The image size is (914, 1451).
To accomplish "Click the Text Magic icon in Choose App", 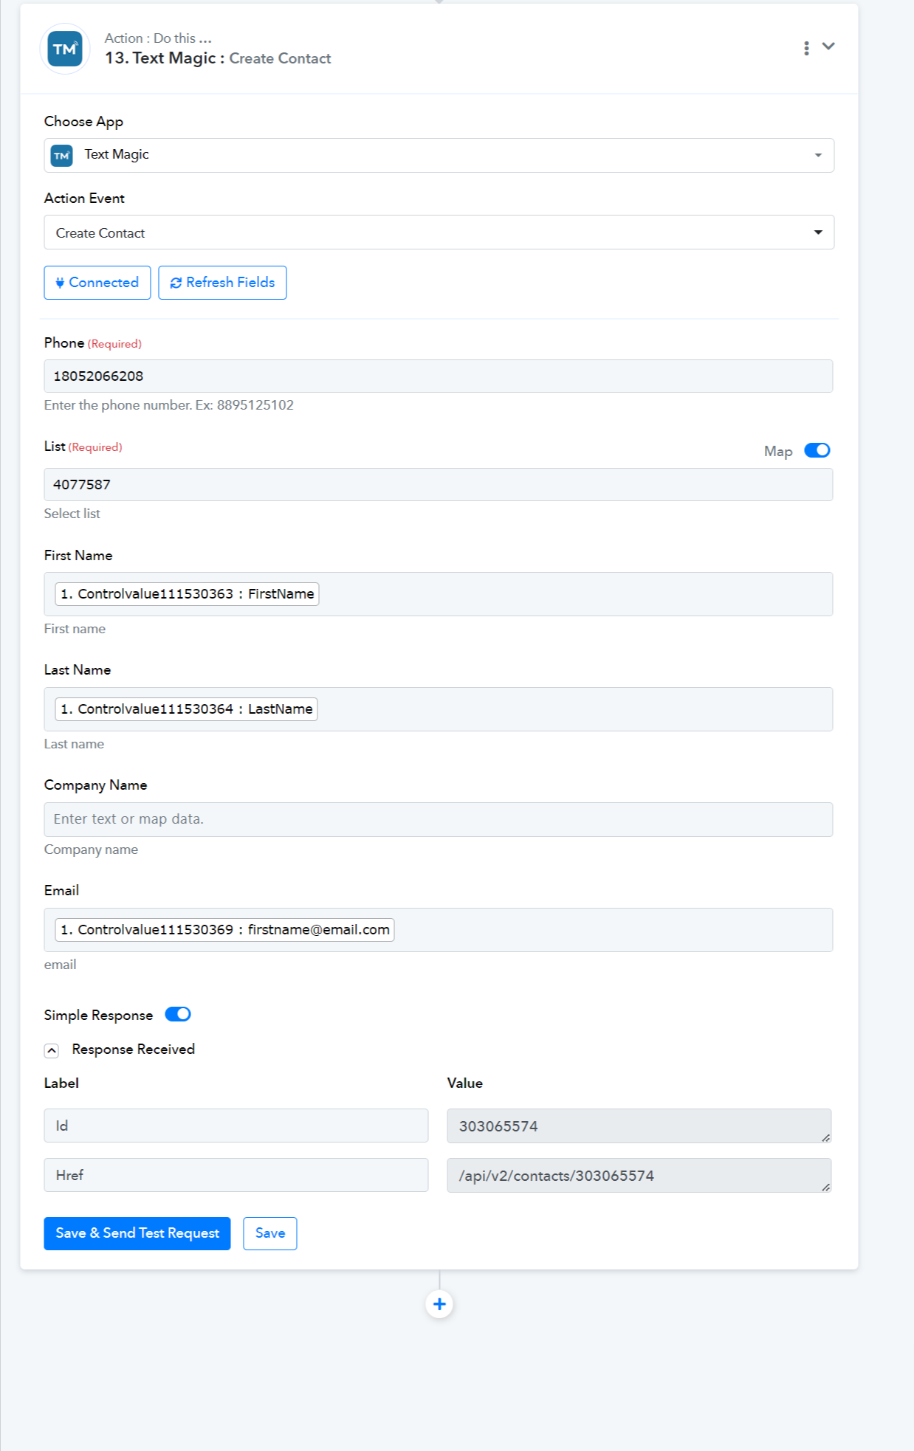I will coord(62,156).
